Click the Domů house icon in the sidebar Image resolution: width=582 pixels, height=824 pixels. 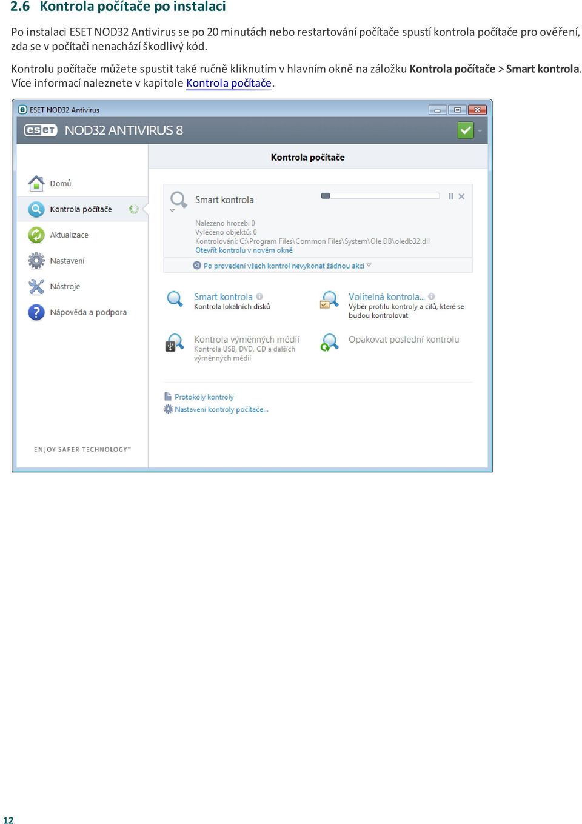[36, 183]
